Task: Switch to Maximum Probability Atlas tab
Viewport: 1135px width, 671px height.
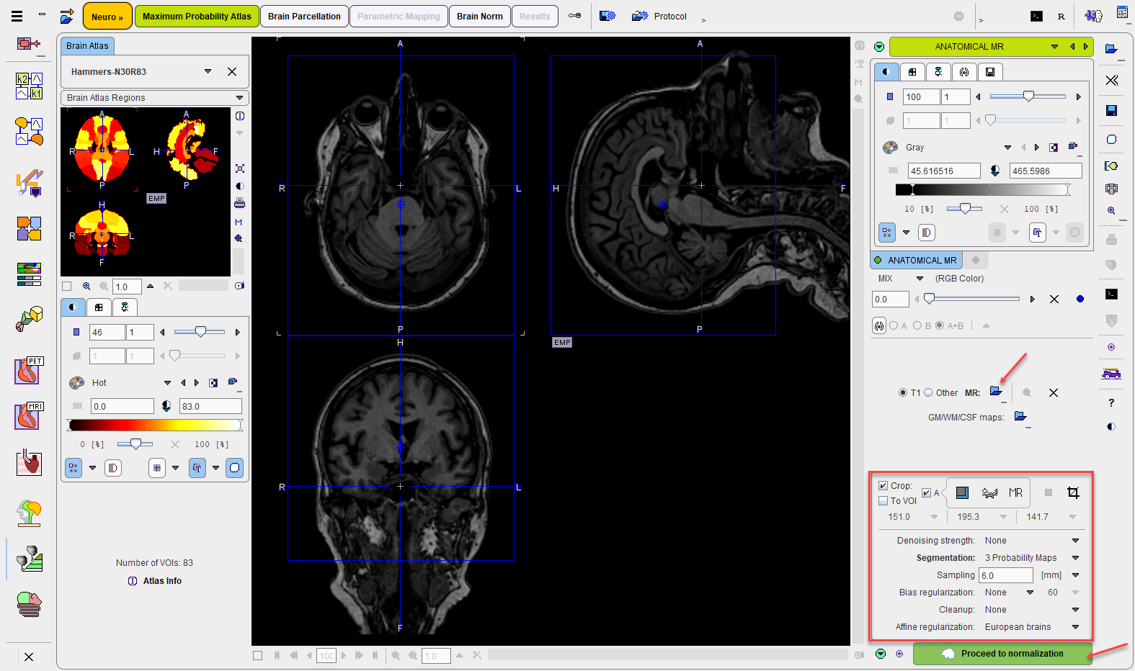Action: pyautogui.click(x=197, y=16)
